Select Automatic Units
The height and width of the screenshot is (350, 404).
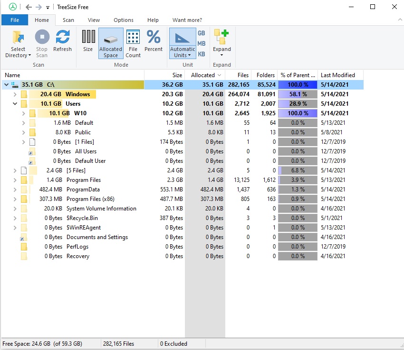tap(183, 44)
